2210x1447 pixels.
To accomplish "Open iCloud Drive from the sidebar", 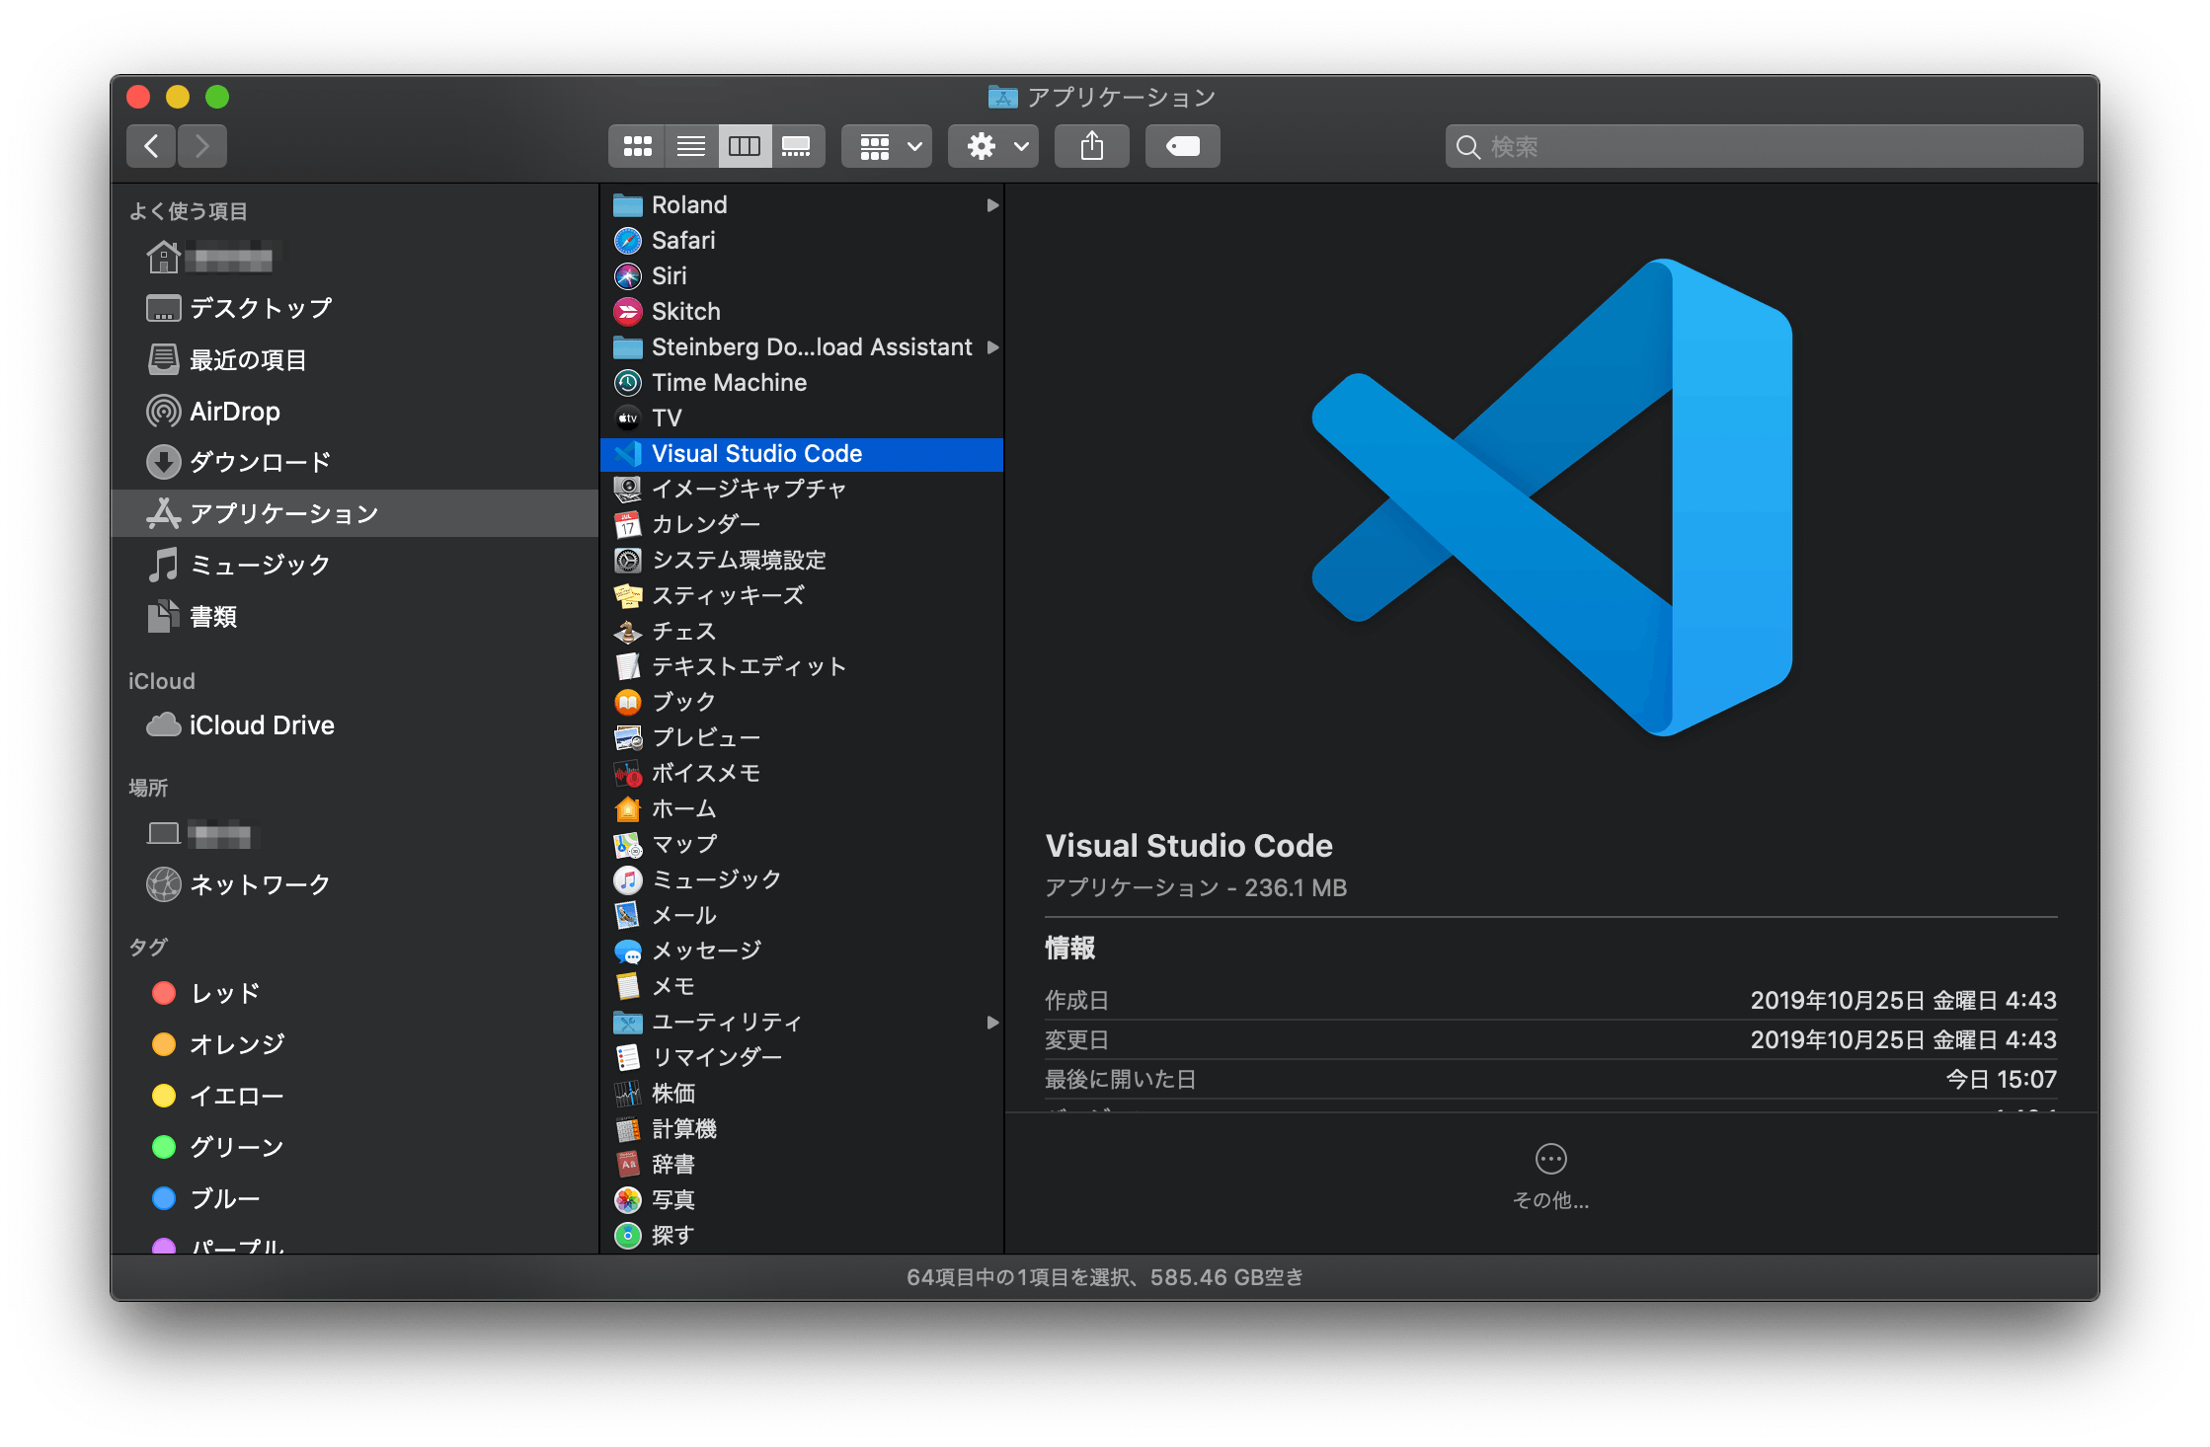I will pos(262,724).
